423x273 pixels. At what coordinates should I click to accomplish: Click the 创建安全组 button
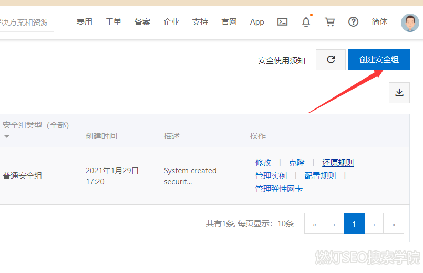[378, 60]
